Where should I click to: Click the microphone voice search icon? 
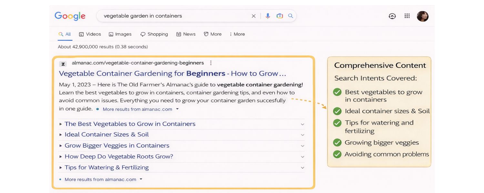pos(268,16)
